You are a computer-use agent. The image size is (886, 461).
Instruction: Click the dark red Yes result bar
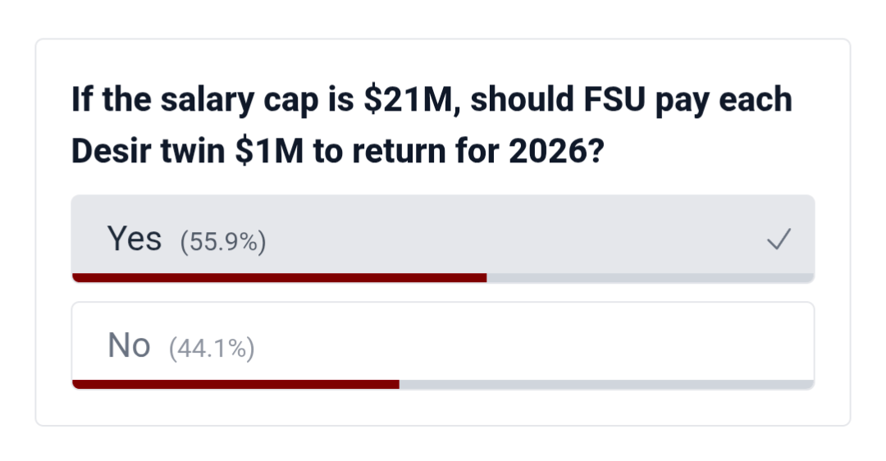click(x=279, y=278)
